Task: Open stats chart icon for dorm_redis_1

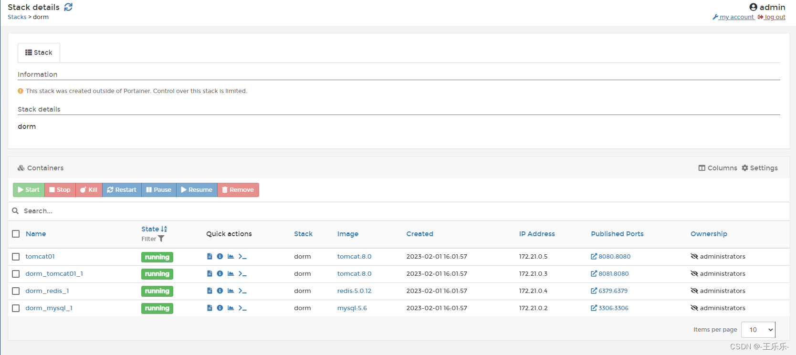Action: click(231, 291)
